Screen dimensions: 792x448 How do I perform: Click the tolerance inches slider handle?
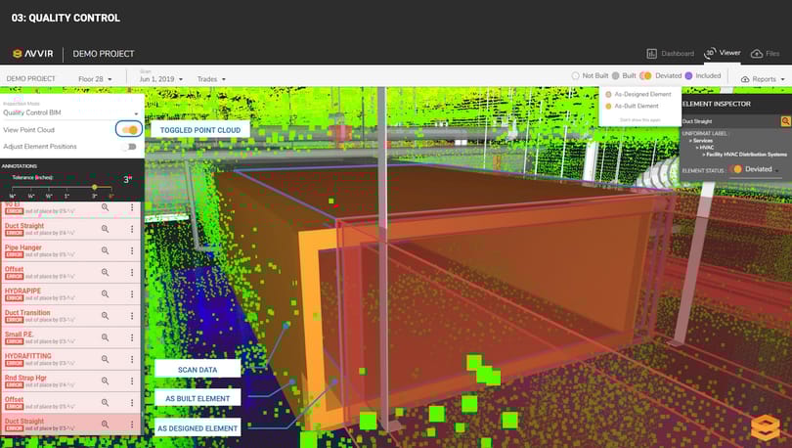point(95,188)
